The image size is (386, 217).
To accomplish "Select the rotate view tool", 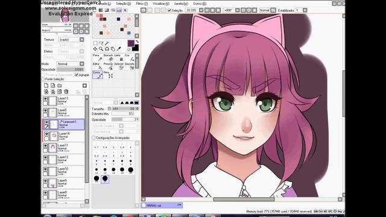I will 107,49.
